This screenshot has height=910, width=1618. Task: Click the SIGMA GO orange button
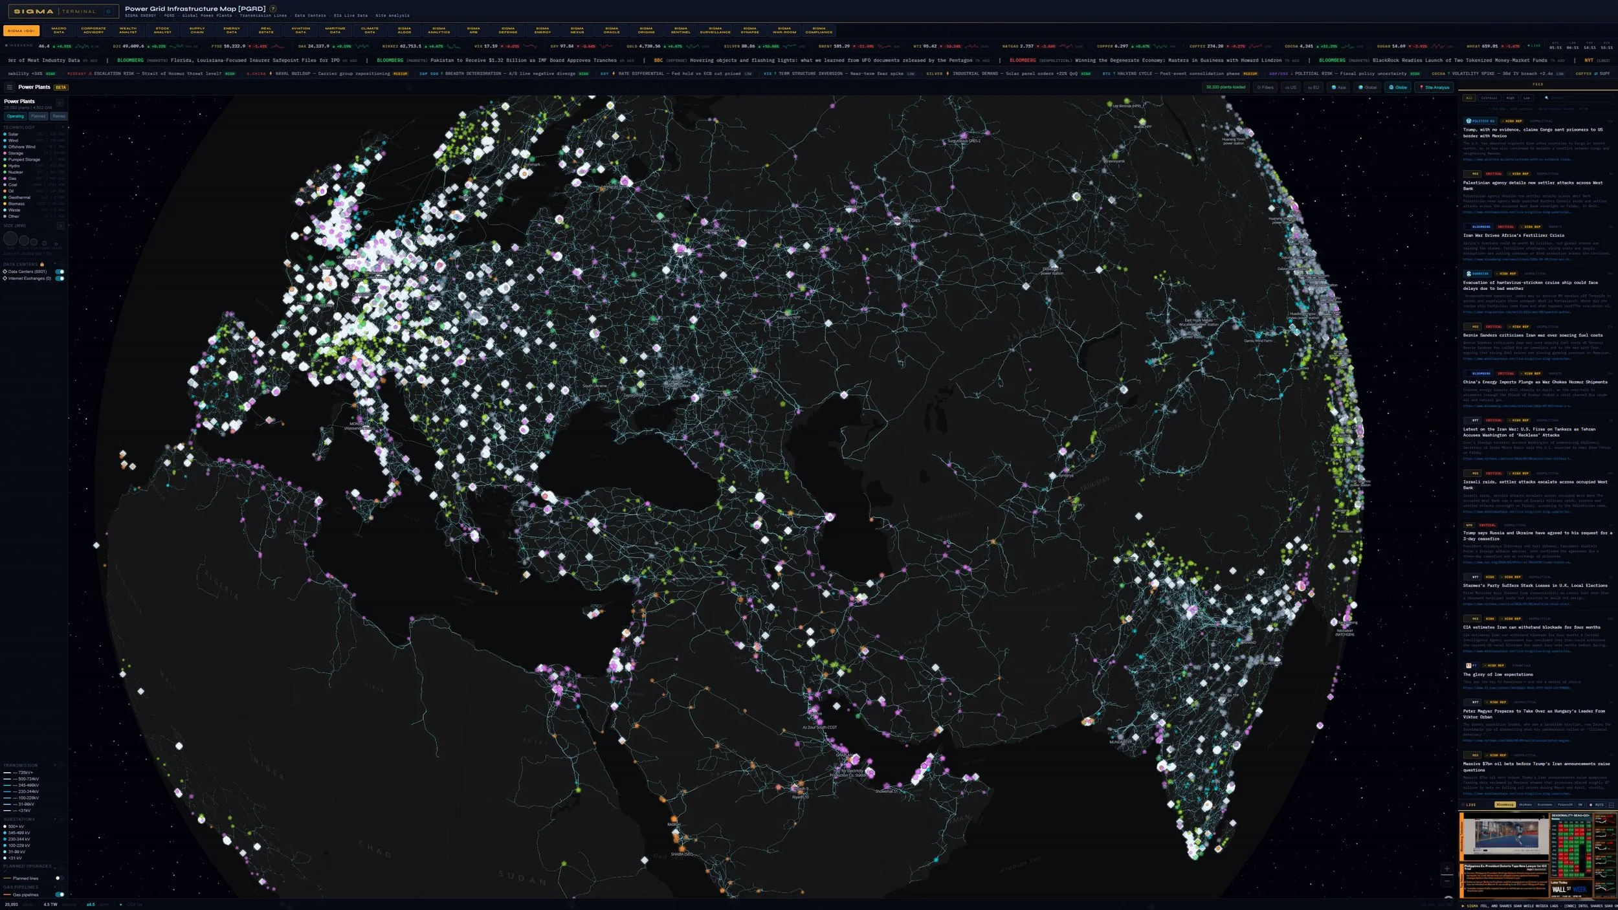pyautogui.click(x=21, y=30)
